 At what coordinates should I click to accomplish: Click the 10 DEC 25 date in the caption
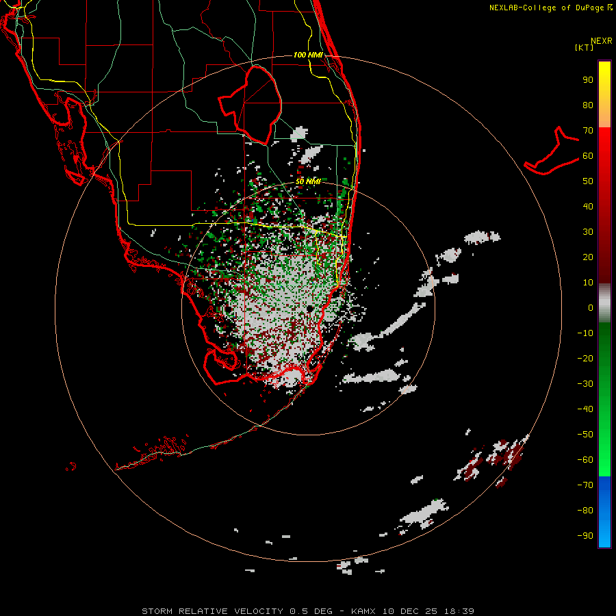410,611
